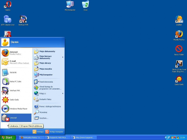Image resolution: width=187 pixels, height=140 pixels.
Task: Launch Windows Media Player from Start menu
Action: tap(16, 109)
